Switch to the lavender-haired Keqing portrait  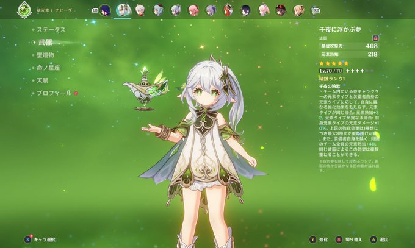pyautogui.click(x=211, y=10)
